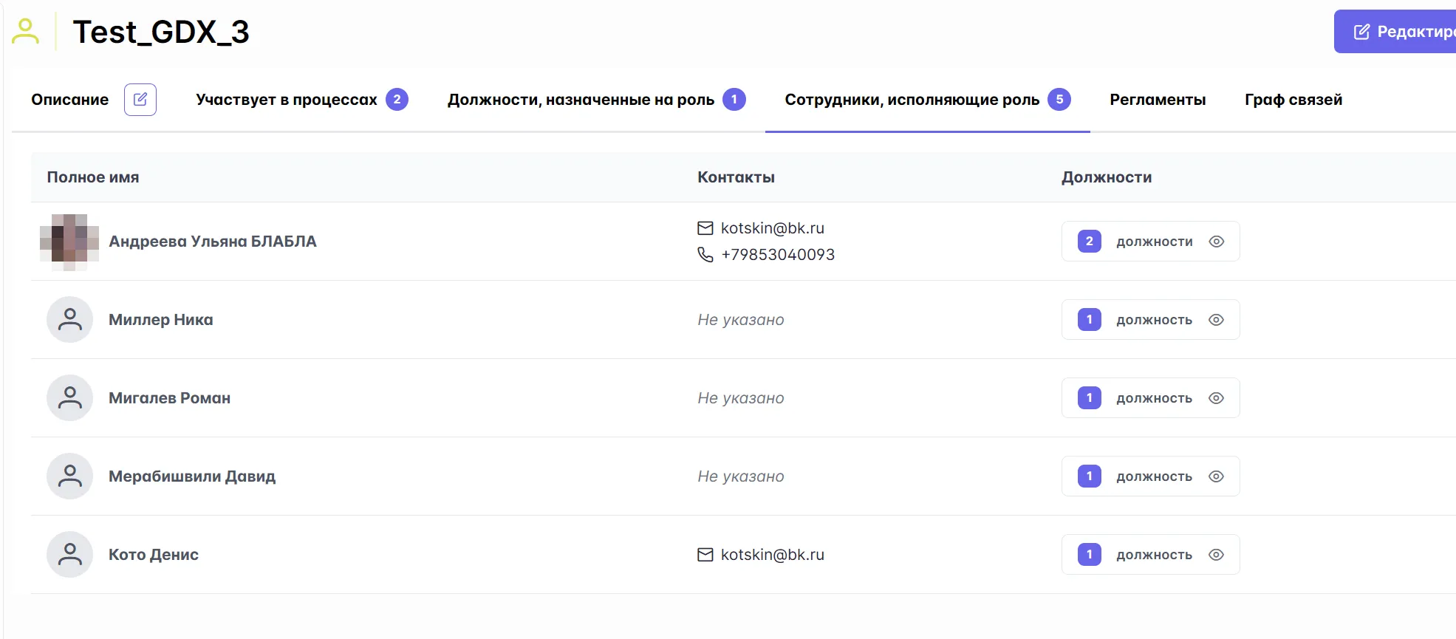The height and width of the screenshot is (639, 1456).
Task: Expand 1 должность box for Кото Денис
Action: click(x=1149, y=555)
